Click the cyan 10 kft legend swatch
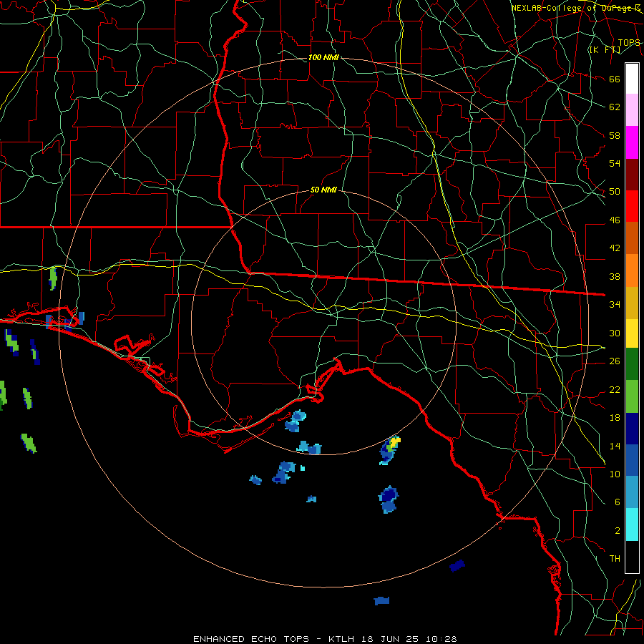The image size is (644, 644). (632, 525)
